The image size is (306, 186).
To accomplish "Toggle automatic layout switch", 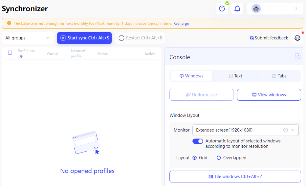I will (x=198, y=141).
